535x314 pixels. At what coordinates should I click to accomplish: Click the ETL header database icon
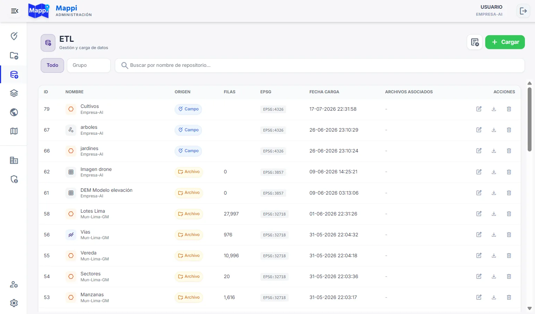pos(48,43)
